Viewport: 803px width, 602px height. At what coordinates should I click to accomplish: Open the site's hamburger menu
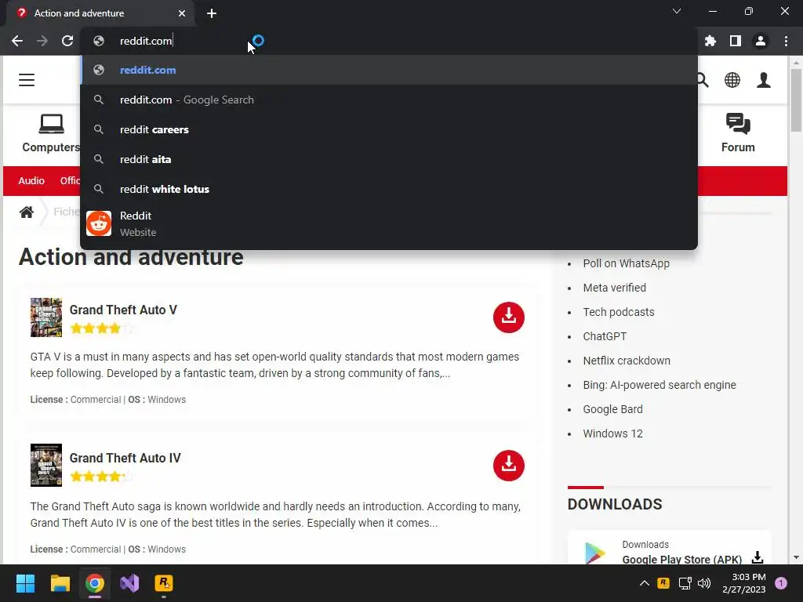[x=27, y=80]
